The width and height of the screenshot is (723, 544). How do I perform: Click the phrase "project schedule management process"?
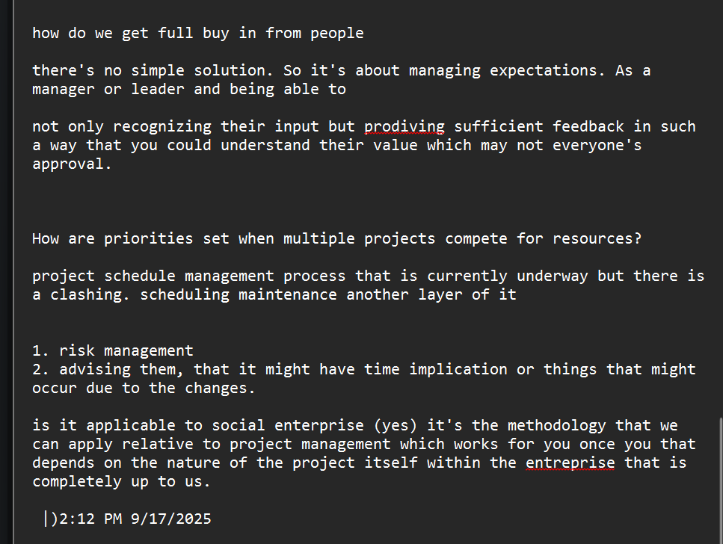click(188, 276)
